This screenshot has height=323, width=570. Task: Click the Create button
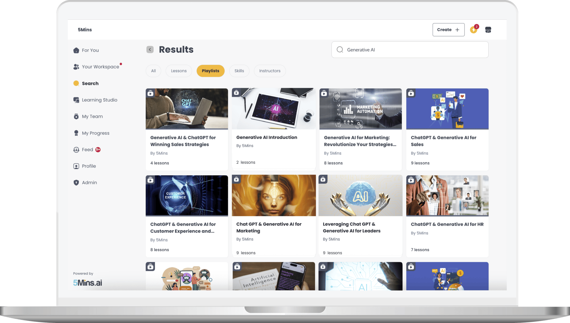click(448, 30)
